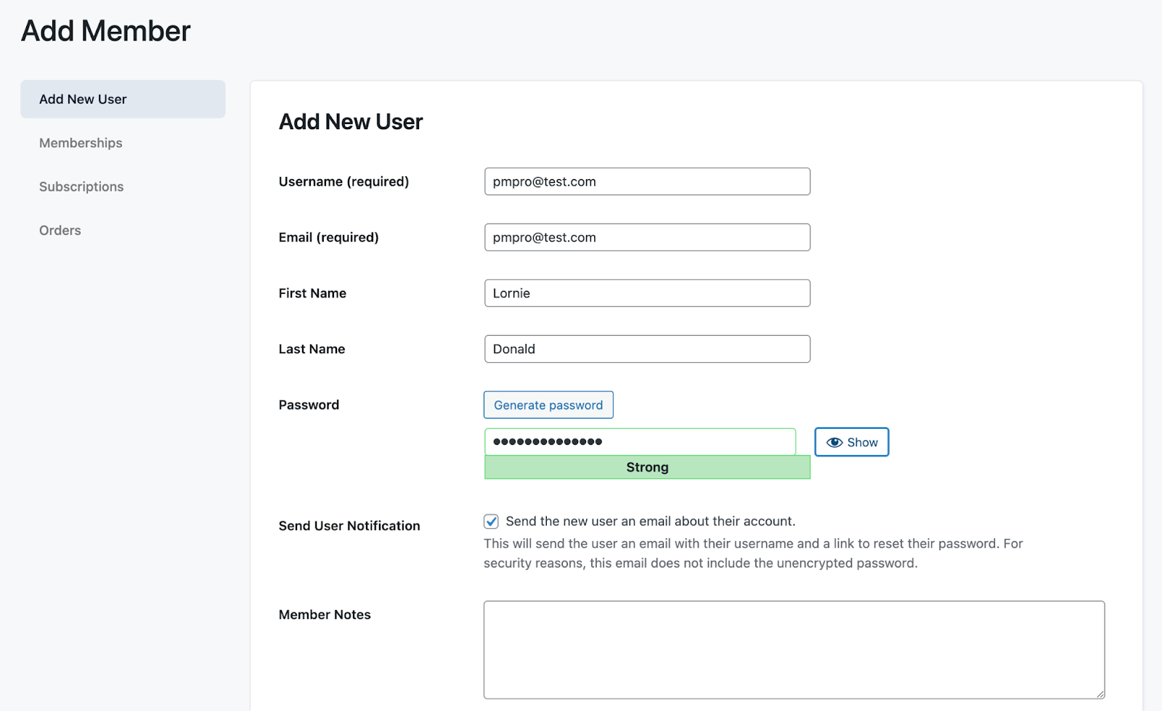Uncheck the Send User Notification checkbox
The image size is (1162, 711).
(491, 521)
